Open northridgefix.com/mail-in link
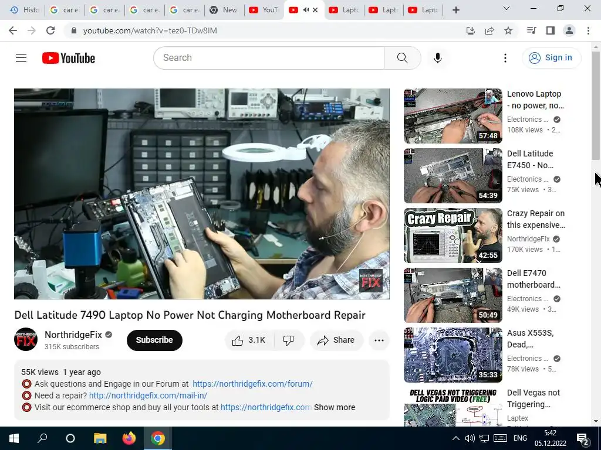Viewport: 601px width, 450px height. [148, 396]
